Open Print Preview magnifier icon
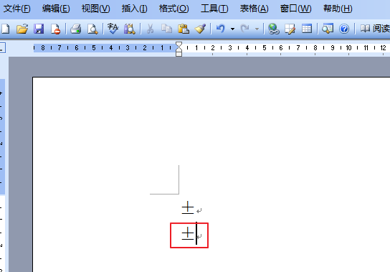390x272 pixels. click(92, 29)
